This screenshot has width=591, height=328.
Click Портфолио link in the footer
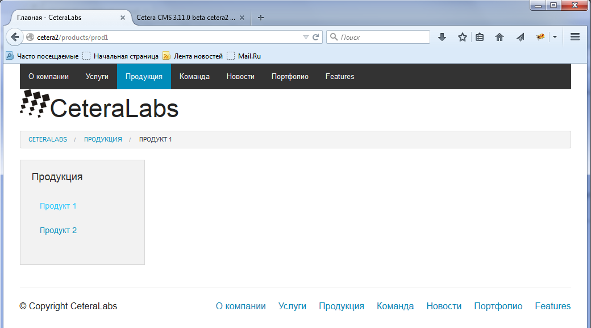(x=498, y=306)
